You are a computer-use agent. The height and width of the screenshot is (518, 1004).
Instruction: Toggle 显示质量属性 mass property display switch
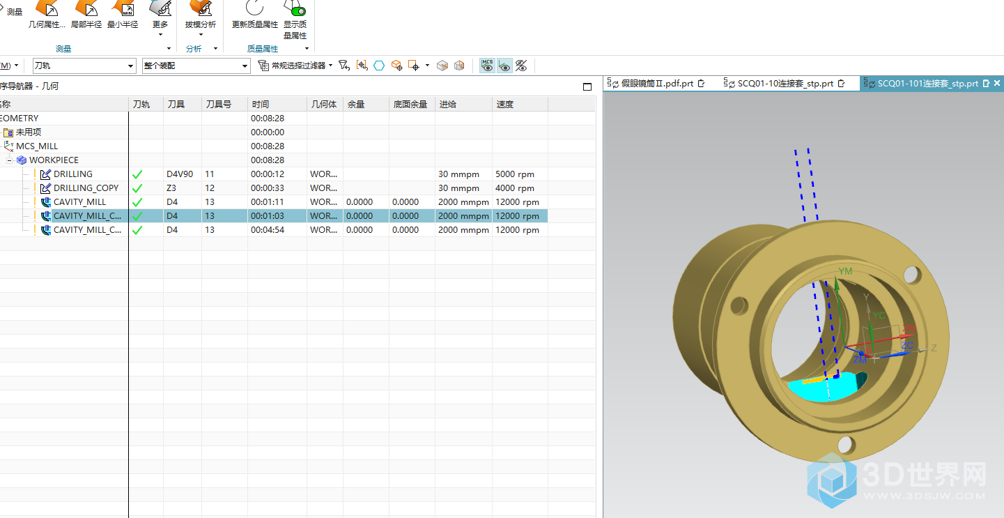pyautogui.click(x=295, y=21)
